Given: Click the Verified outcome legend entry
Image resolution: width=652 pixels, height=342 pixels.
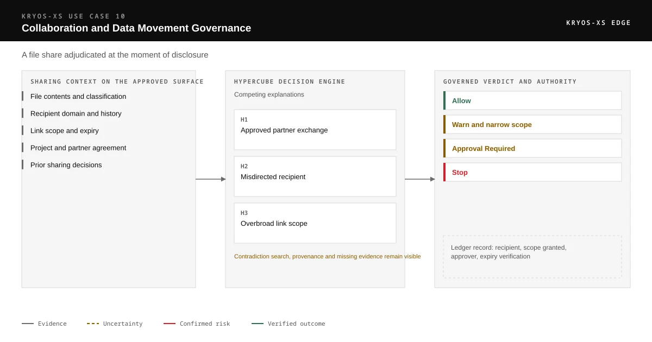Looking at the screenshot, I should [x=288, y=324].
